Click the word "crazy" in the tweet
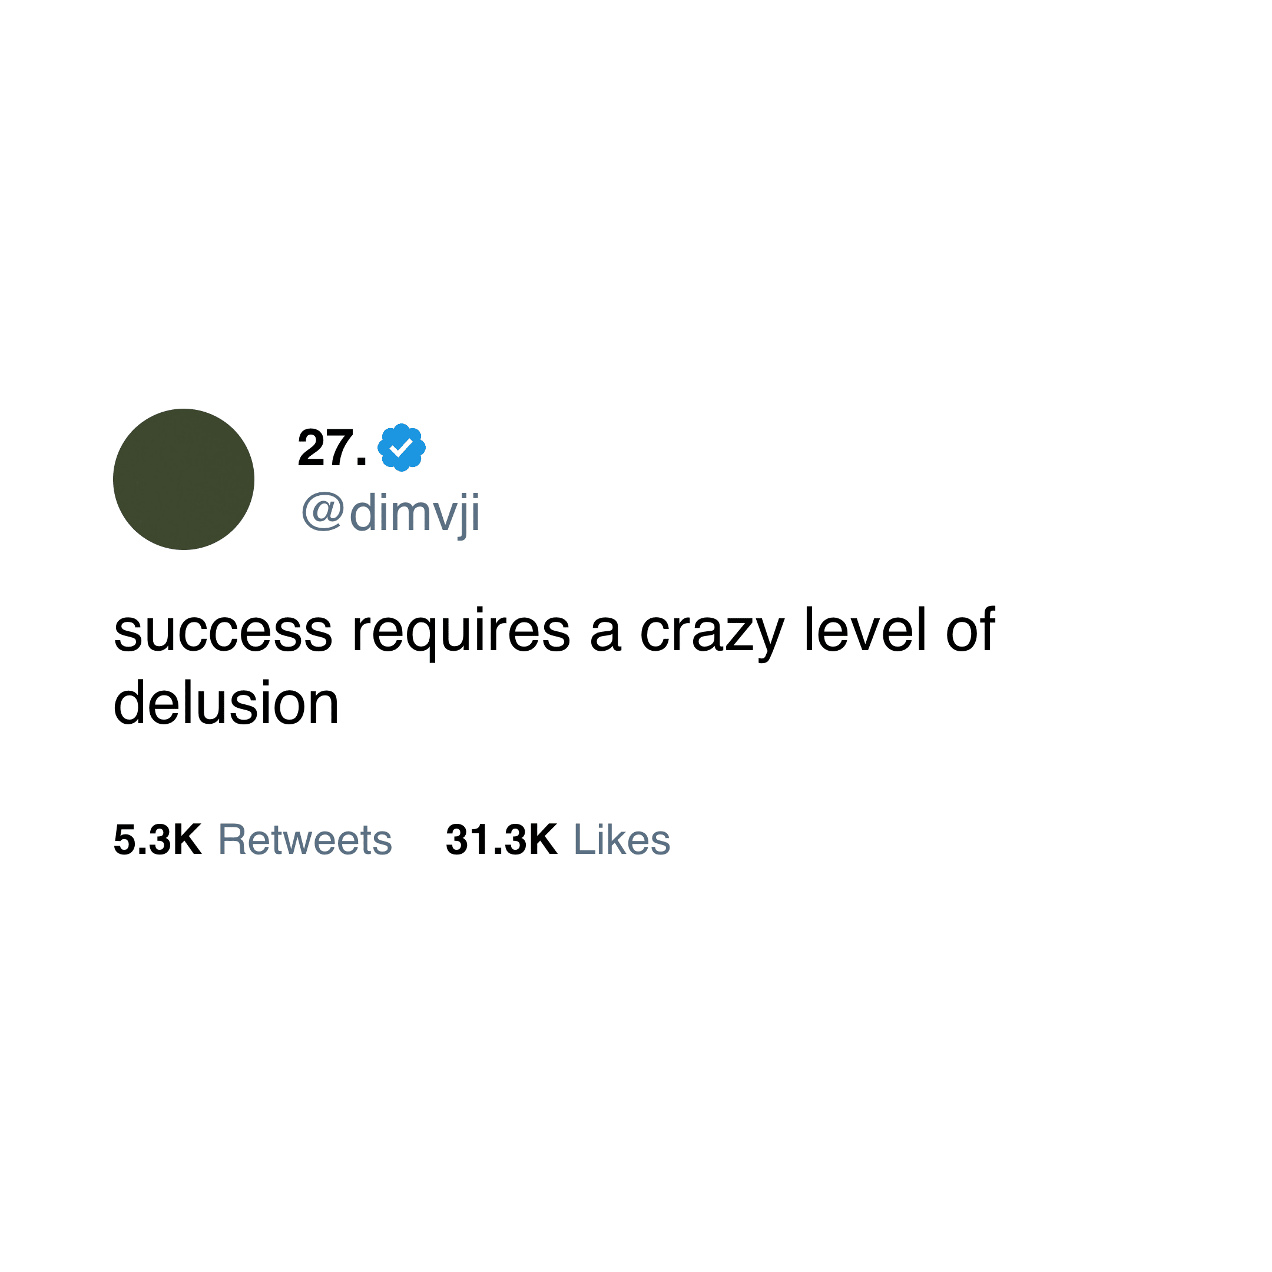 712,632
